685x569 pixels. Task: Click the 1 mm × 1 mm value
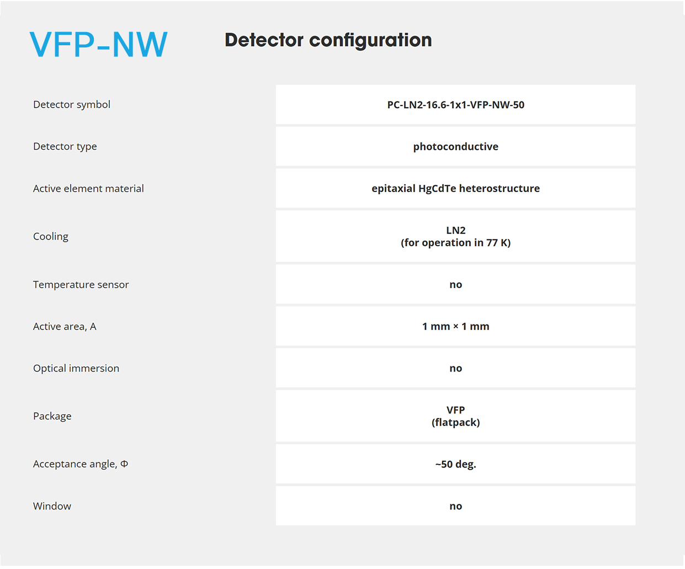(456, 327)
